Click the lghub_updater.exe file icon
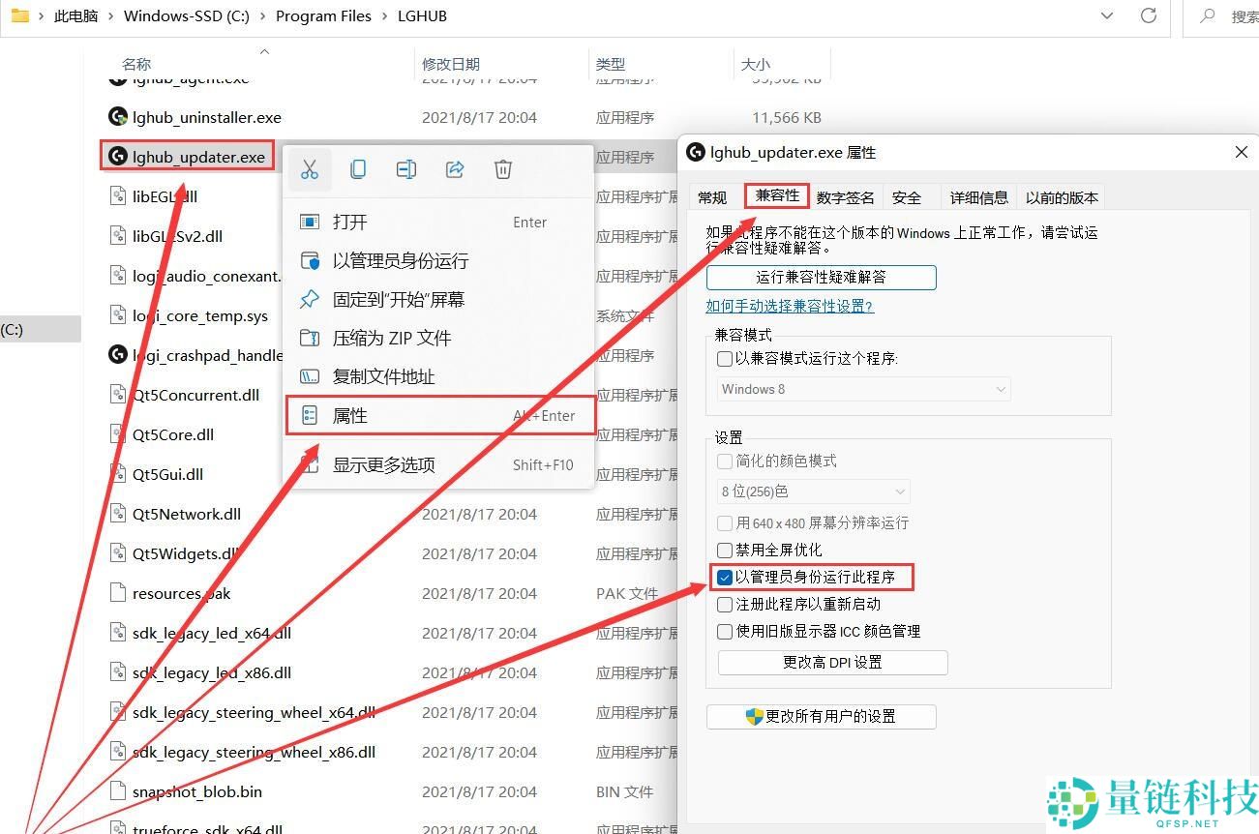The height and width of the screenshot is (834, 1259). tap(117, 157)
